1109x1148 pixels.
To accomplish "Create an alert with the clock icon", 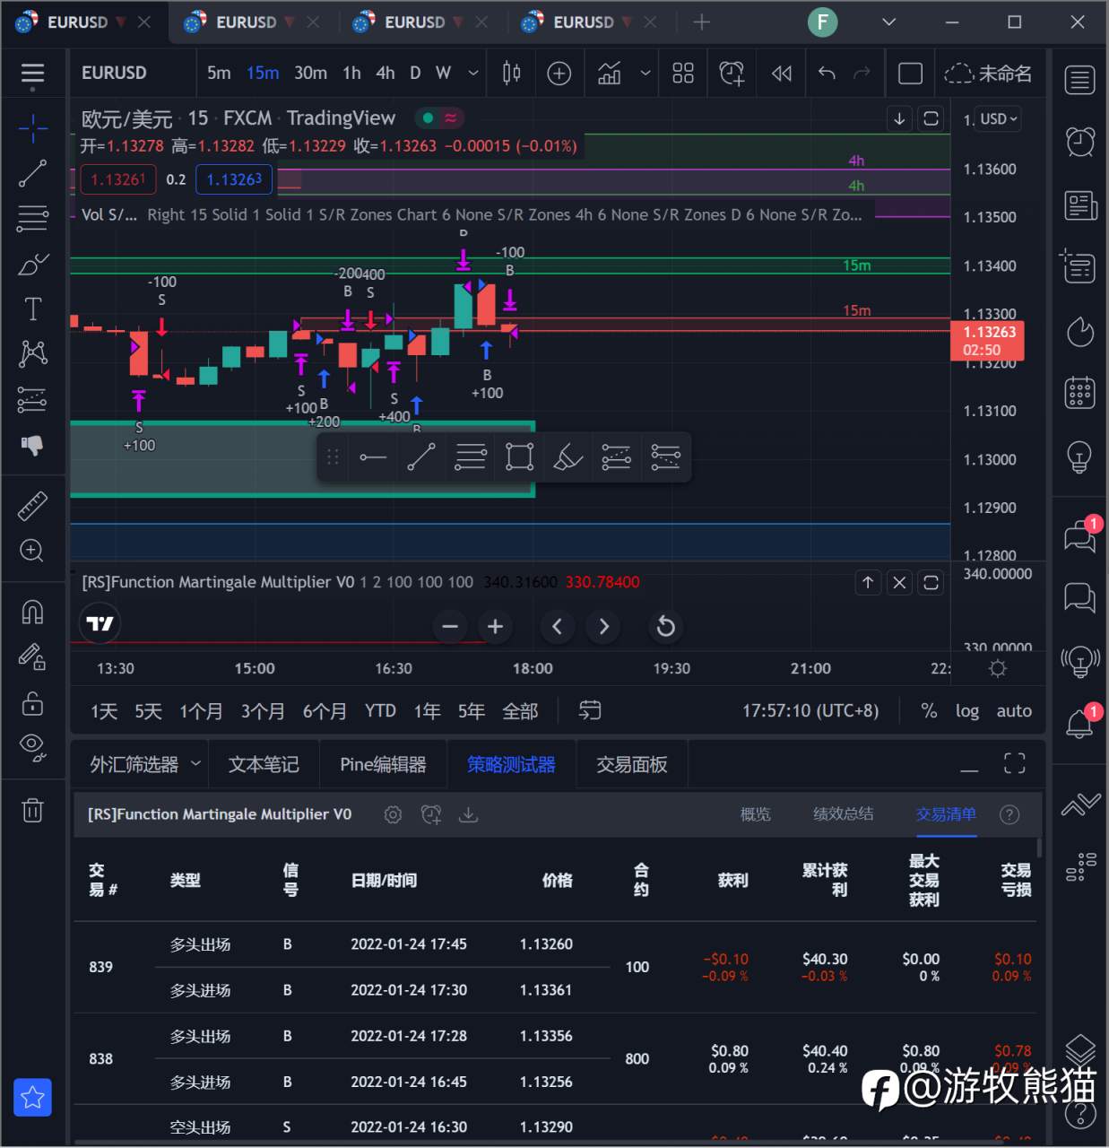I will click(732, 73).
